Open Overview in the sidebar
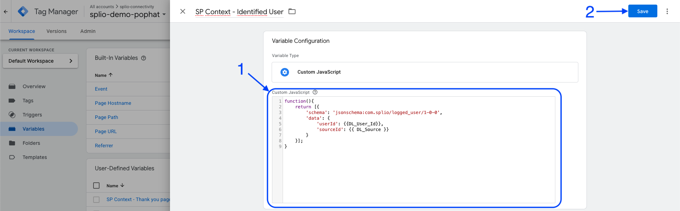 (34, 86)
